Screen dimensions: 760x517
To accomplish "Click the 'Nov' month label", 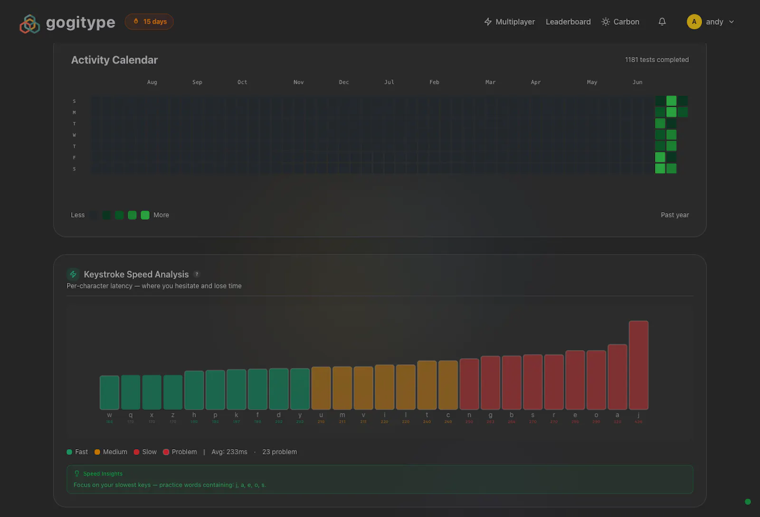I will tap(298, 82).
